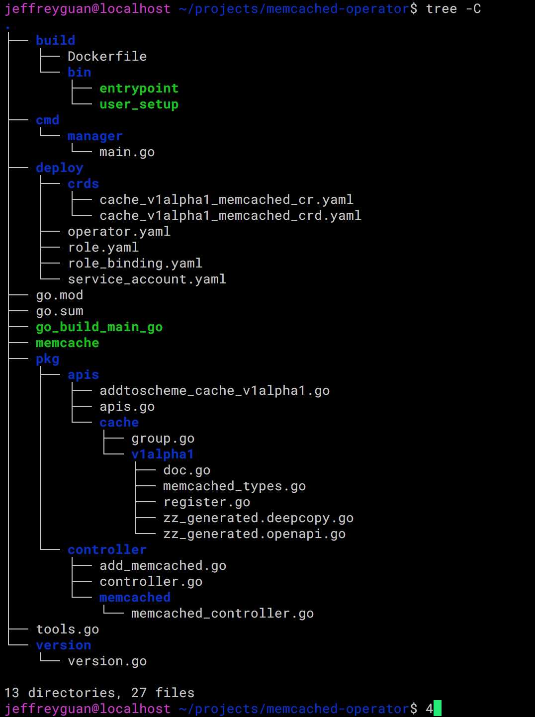Click the v1alpha1 directory

(x=163, y=454)
